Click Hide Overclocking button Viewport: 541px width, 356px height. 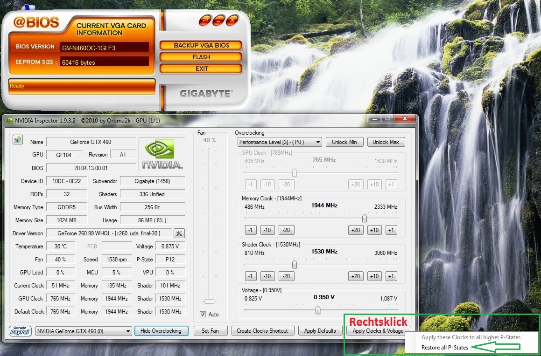point(161,331)
